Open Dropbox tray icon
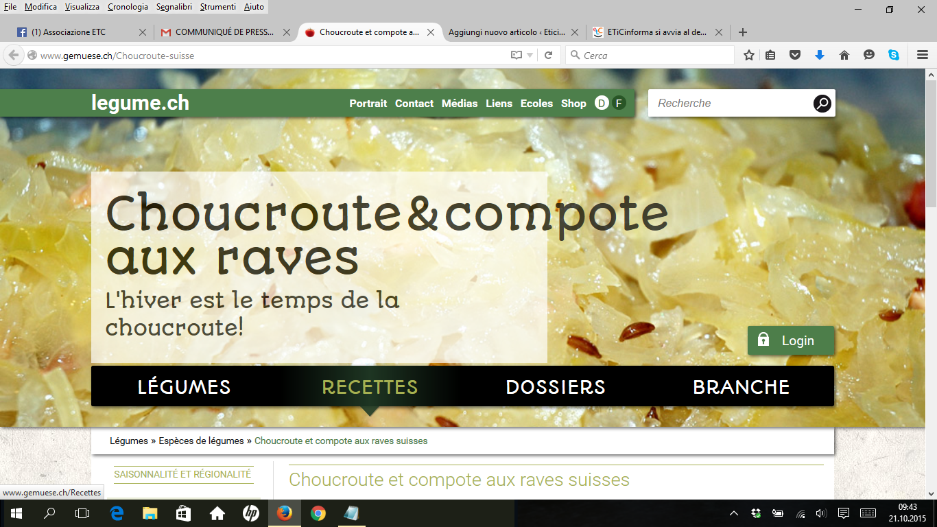Screen dimensions: 937x527 point(756,513)
